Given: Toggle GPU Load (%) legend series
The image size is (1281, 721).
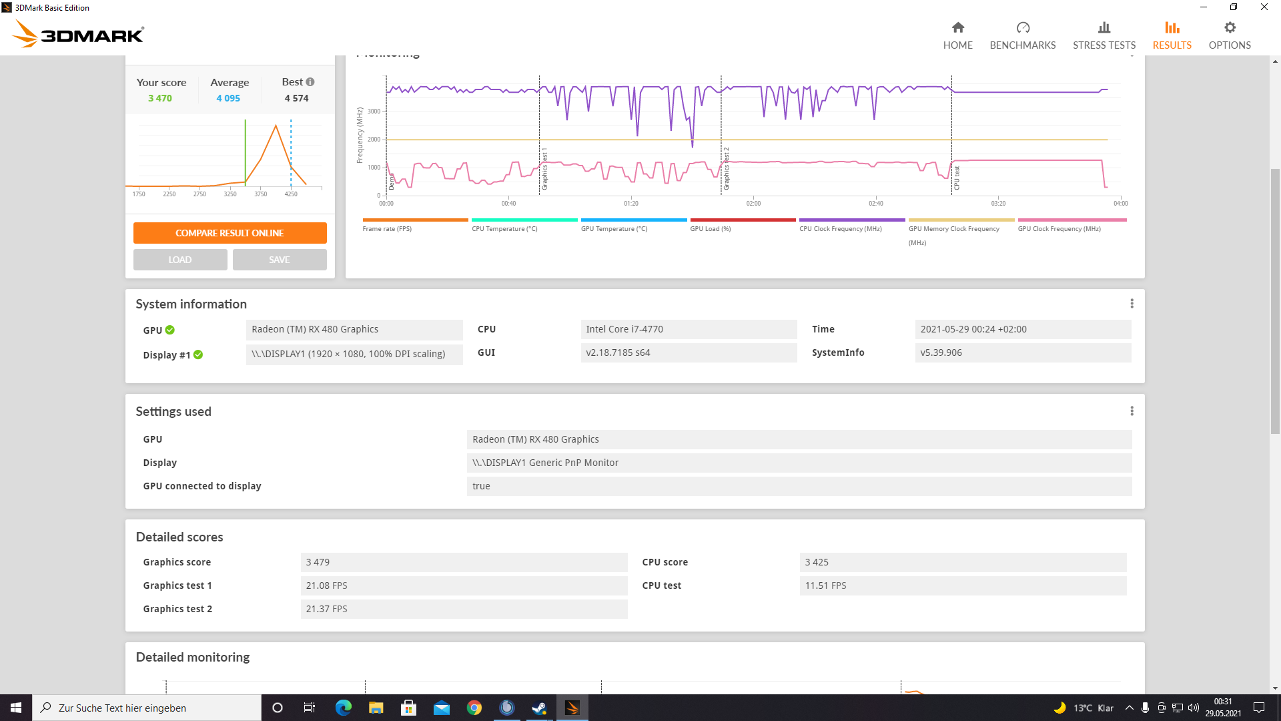Looking at the screenshot, I should (710, 228).
